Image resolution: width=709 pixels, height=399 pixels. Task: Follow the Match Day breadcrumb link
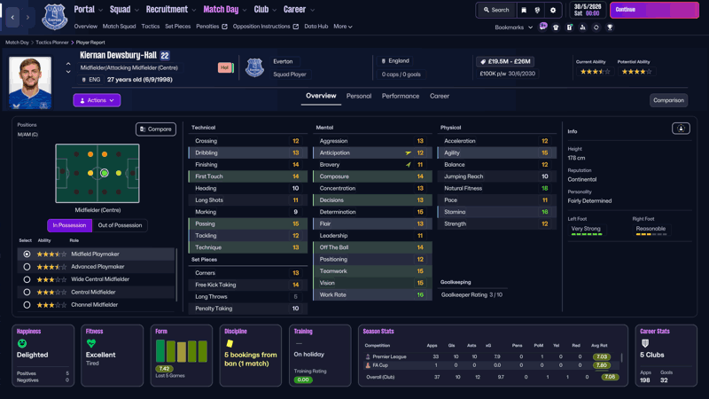[x=17, y=43]
